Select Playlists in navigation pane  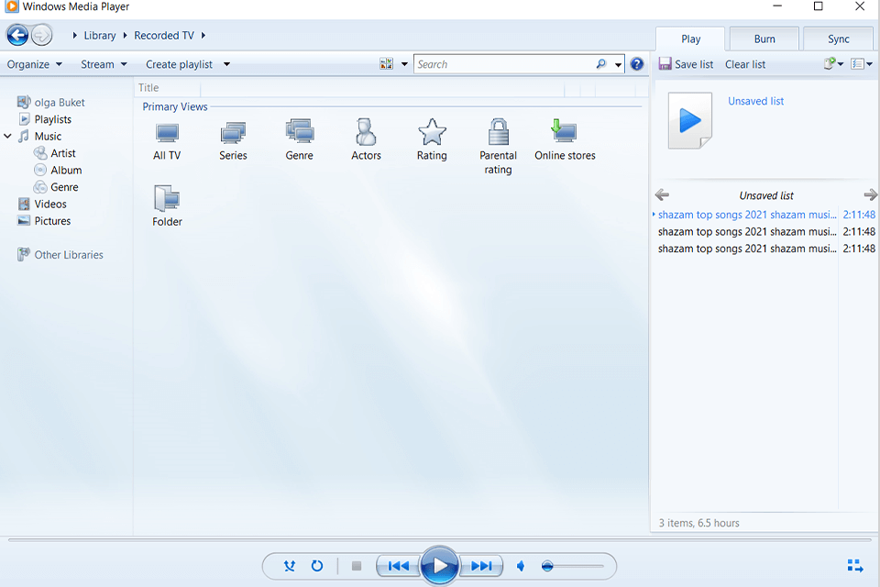tap(46, 119)
